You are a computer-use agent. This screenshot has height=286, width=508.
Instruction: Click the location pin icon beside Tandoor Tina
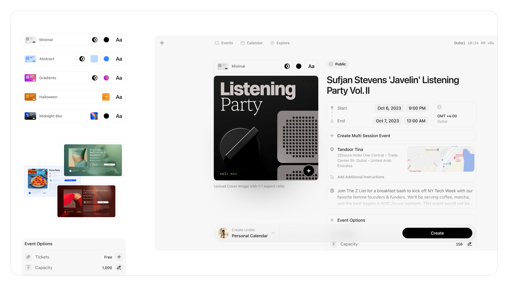click(x=332, y=149)
